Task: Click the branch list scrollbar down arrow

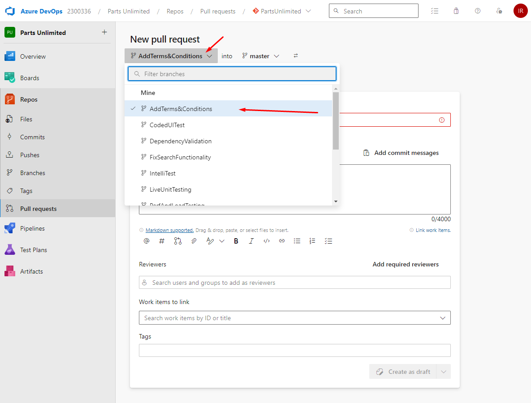Action: click(336, 201)
